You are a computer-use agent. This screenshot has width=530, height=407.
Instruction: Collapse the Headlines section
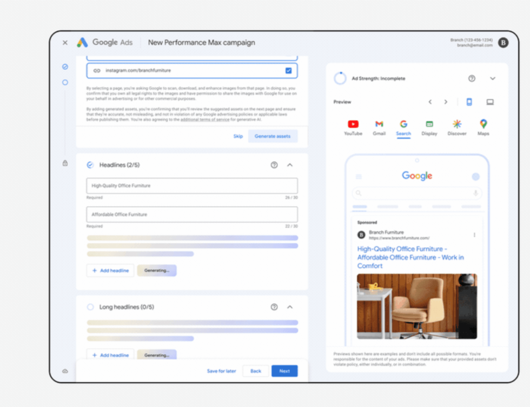(x=290, y=165)
